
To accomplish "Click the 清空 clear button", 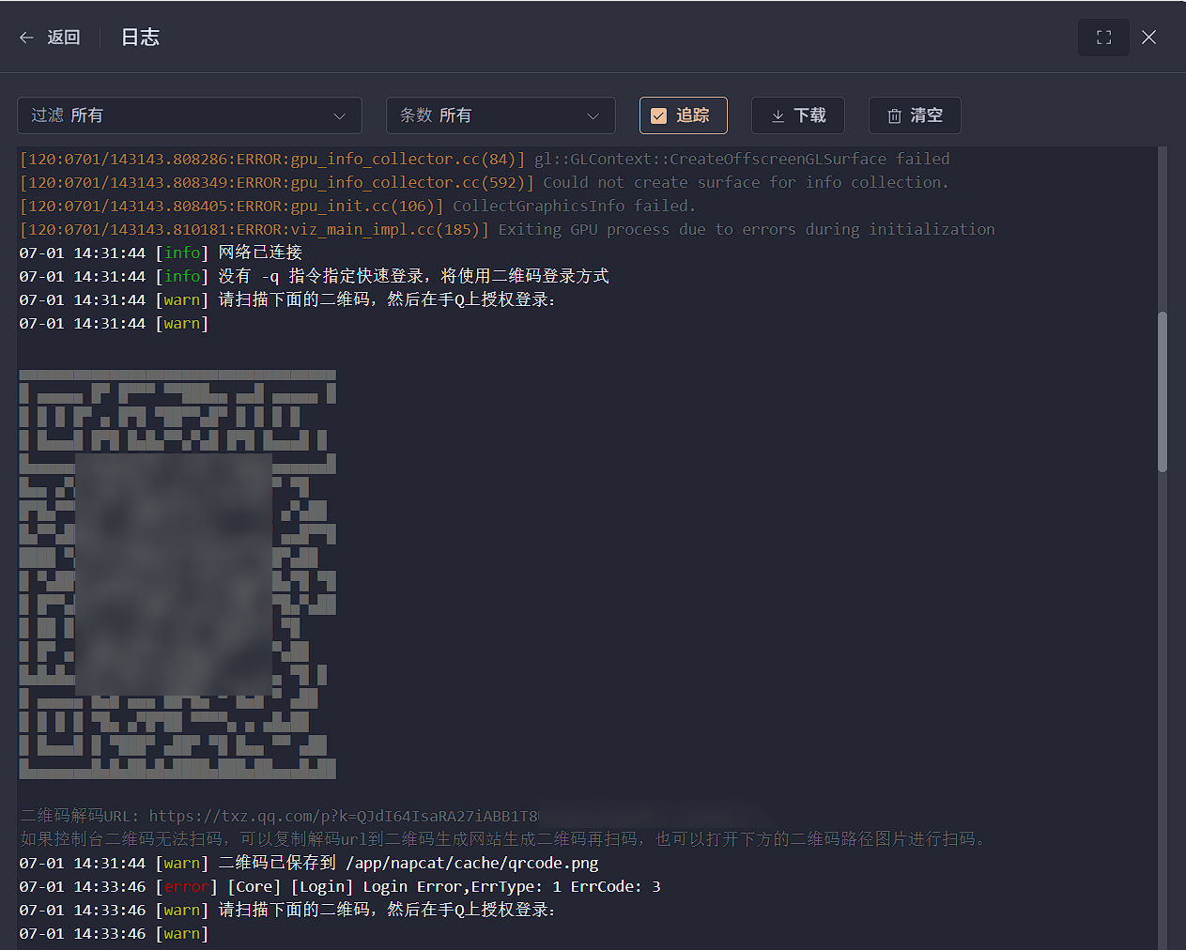I will [x=915, y=115].
